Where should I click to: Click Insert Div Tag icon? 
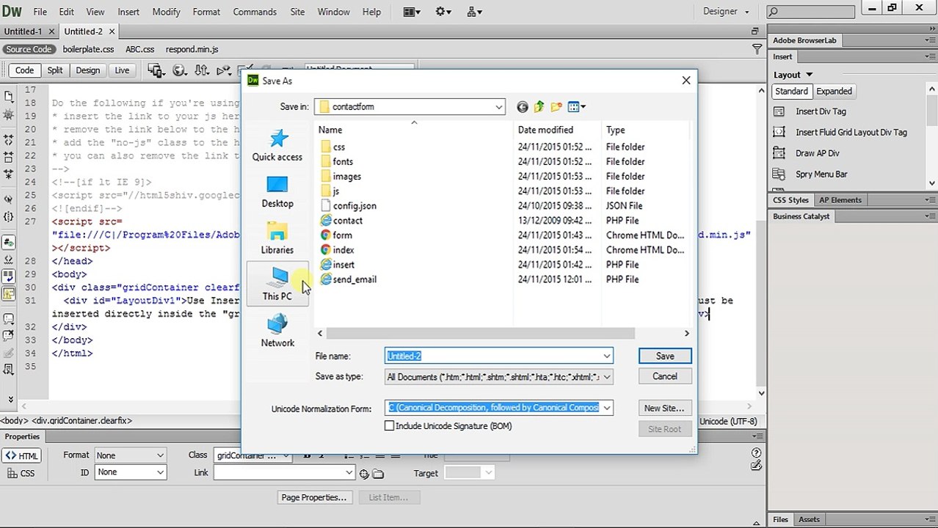(x=779, y=111)
